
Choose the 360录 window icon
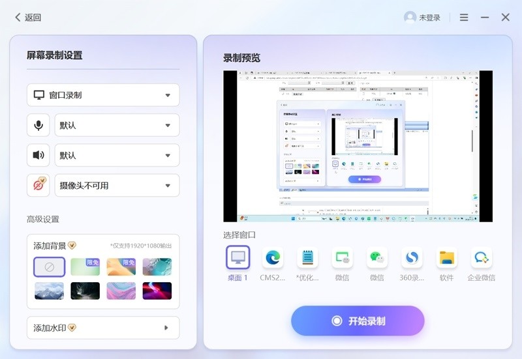point(412,257)
